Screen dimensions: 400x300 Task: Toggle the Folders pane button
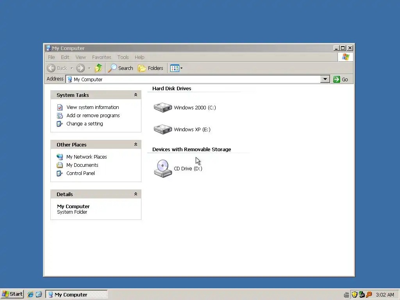[x=150, y=68]
